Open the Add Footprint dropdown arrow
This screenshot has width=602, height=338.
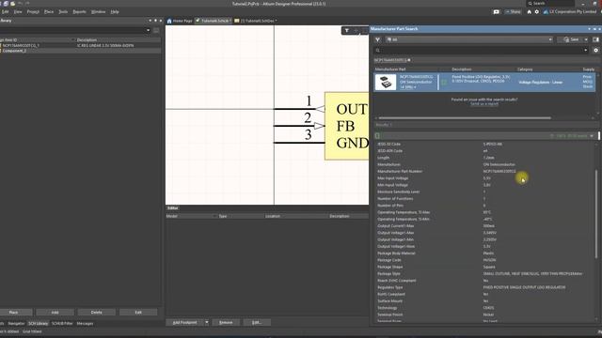coord(207,322)
